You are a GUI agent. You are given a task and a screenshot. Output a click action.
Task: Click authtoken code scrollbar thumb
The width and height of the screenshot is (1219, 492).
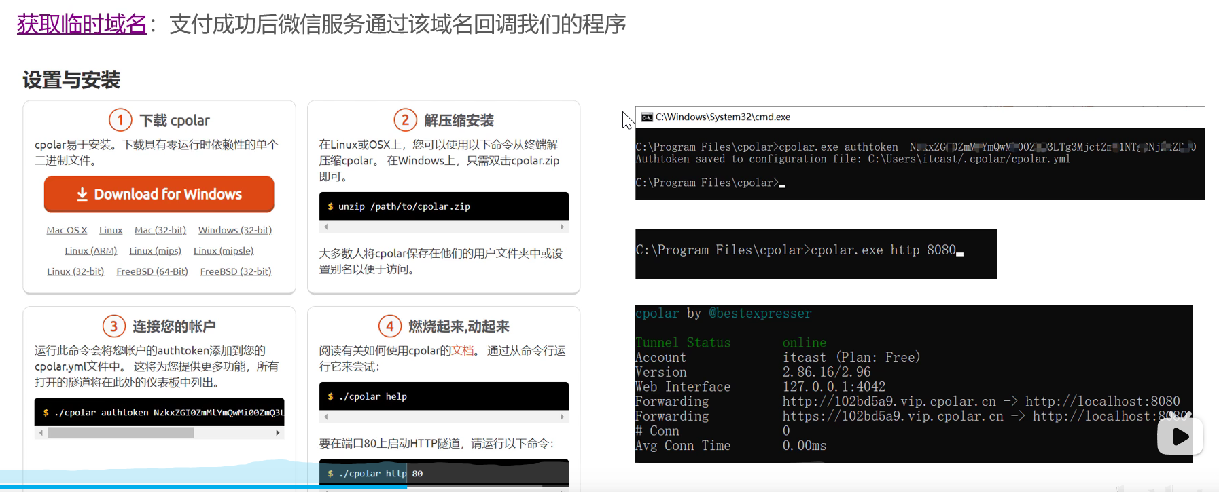pos(120,433)
